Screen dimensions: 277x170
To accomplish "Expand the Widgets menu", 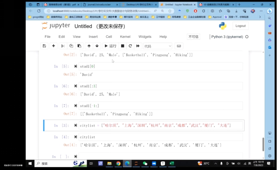I will [145, 37].
